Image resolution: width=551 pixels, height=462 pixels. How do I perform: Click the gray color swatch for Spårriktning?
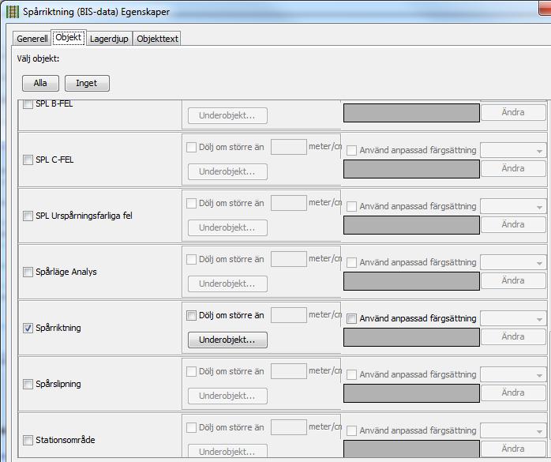(x=411, y=337)
